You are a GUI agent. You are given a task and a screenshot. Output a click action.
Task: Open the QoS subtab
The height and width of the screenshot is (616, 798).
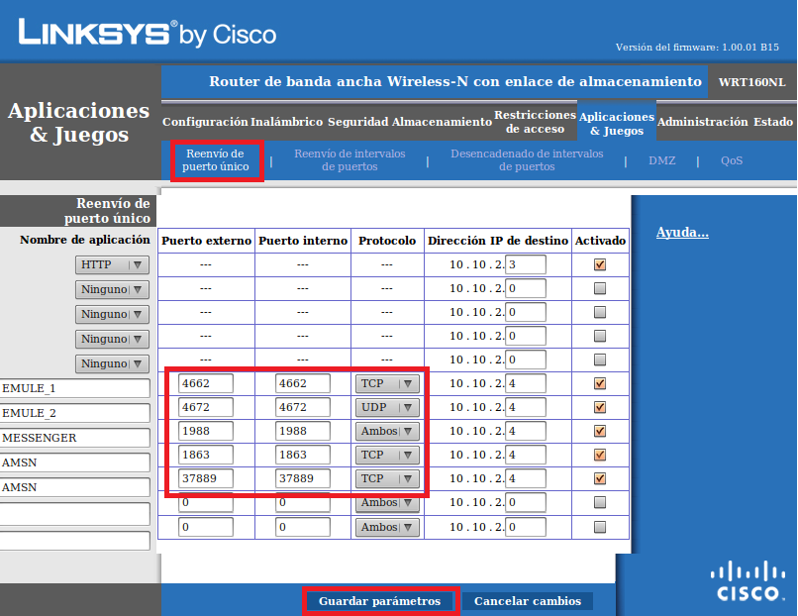[x=732, y=160]
